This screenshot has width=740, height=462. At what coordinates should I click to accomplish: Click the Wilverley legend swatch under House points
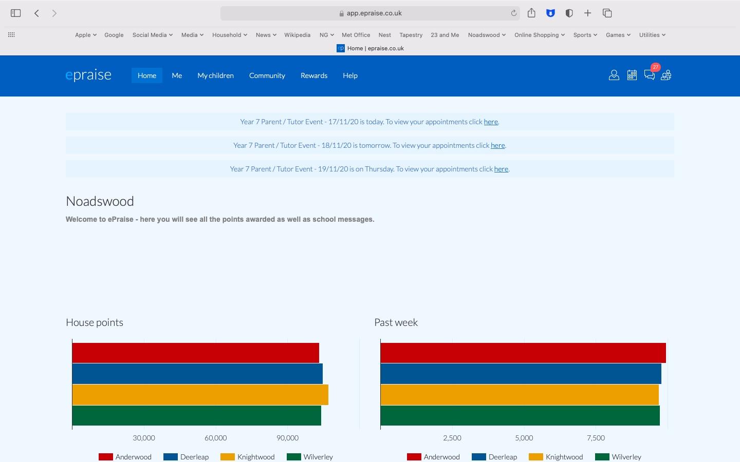[293, 457]
